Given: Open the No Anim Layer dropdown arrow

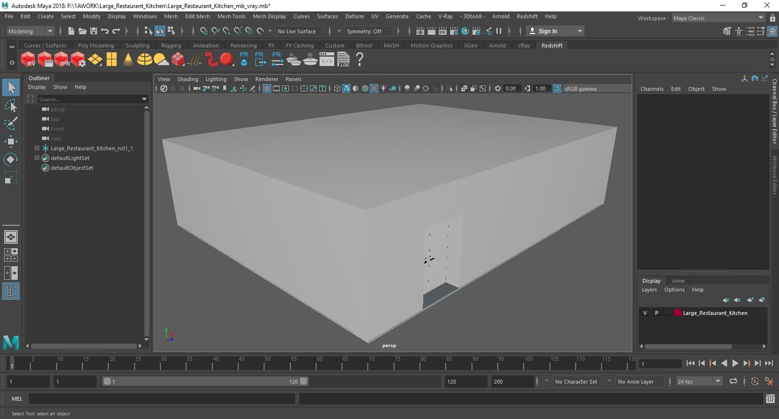Looking at the screenshot, I should point(609,381).
